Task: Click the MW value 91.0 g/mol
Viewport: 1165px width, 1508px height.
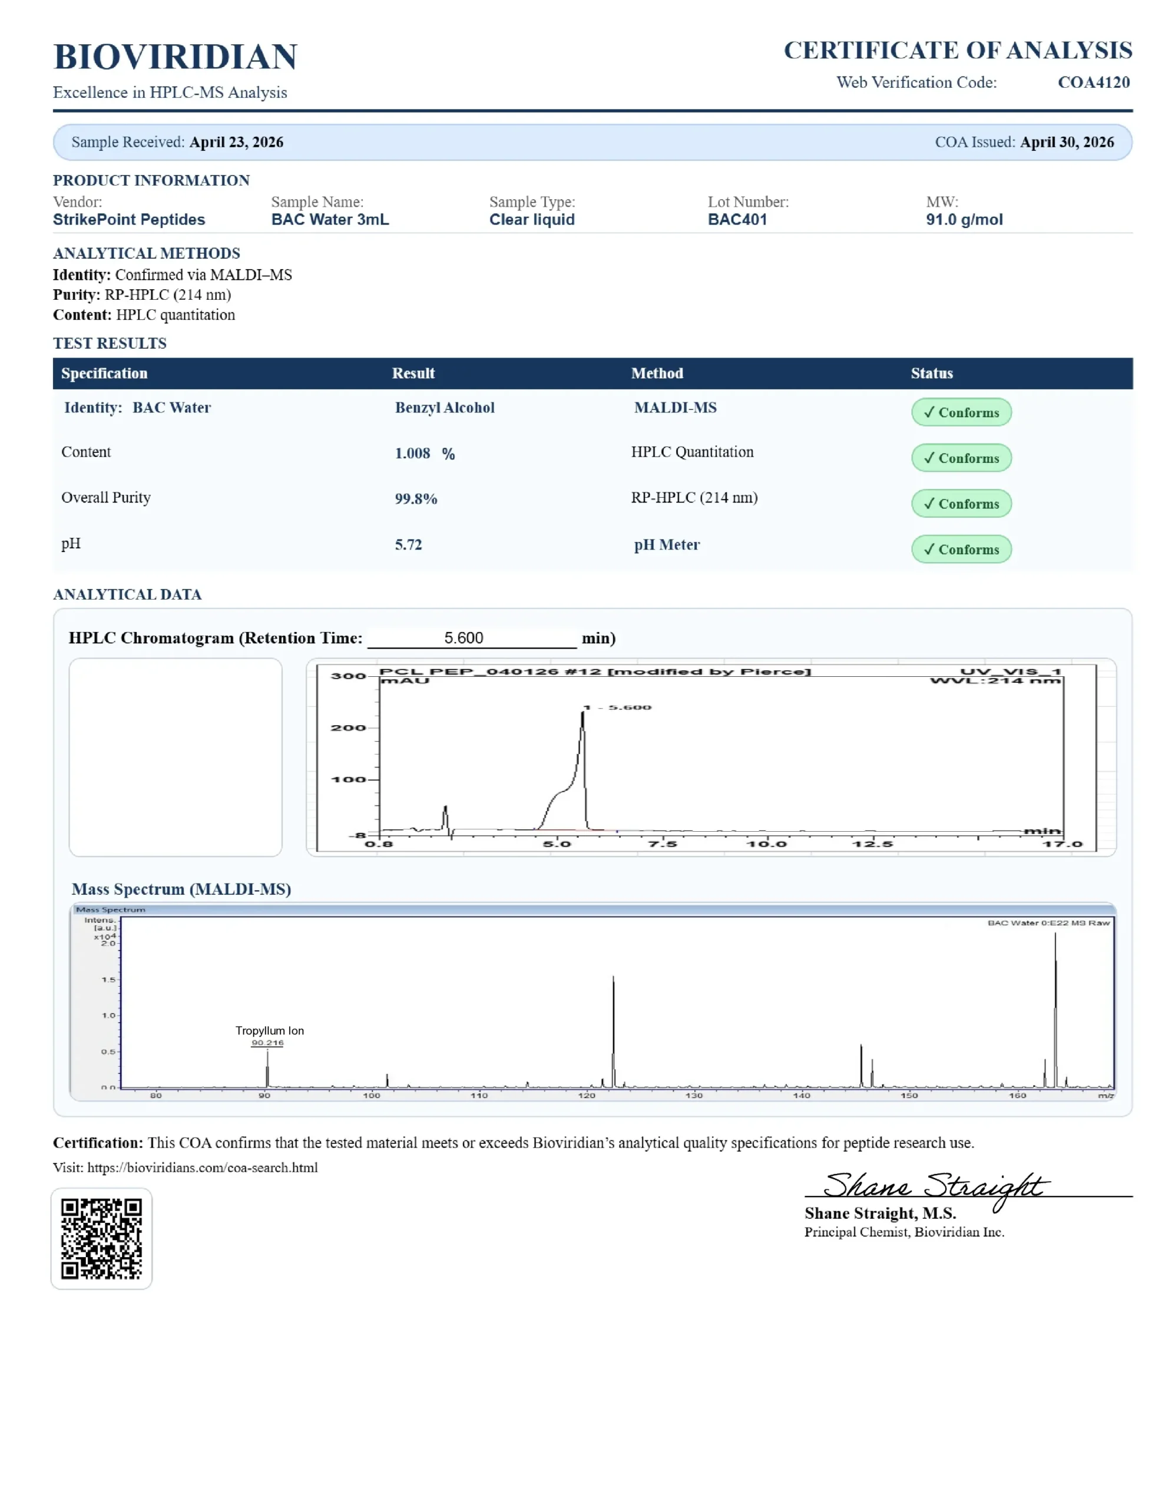Action: (x=964, y=220)
